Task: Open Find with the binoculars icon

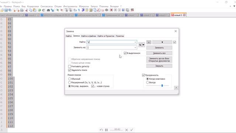Action: (48, 10)
